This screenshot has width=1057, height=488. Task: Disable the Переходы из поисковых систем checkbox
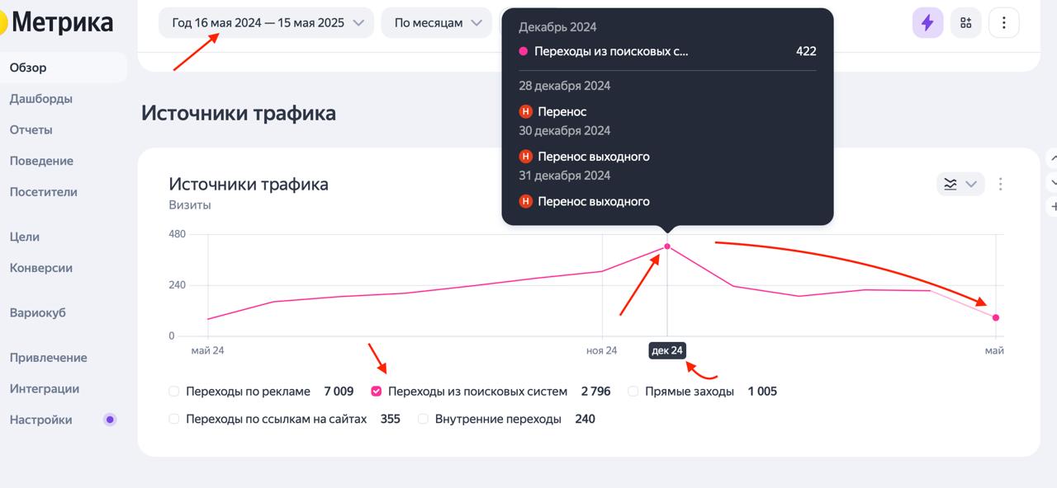point(377,391)
